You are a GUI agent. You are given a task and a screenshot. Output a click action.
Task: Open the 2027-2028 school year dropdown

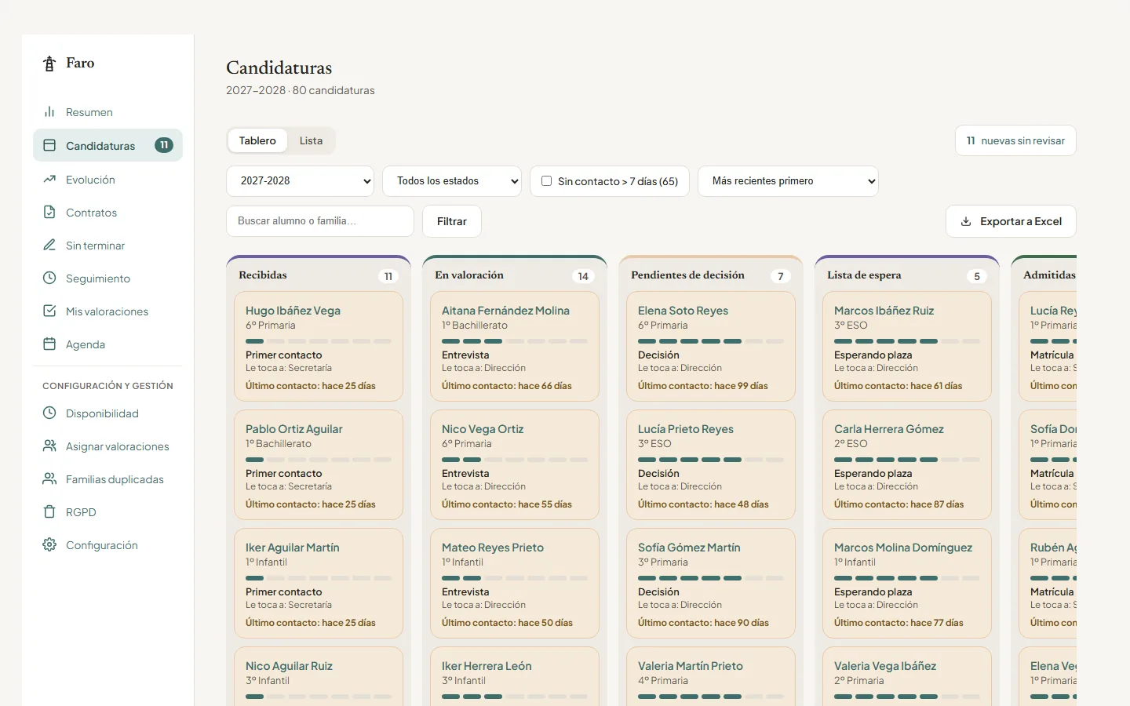(x=301, y=181)
